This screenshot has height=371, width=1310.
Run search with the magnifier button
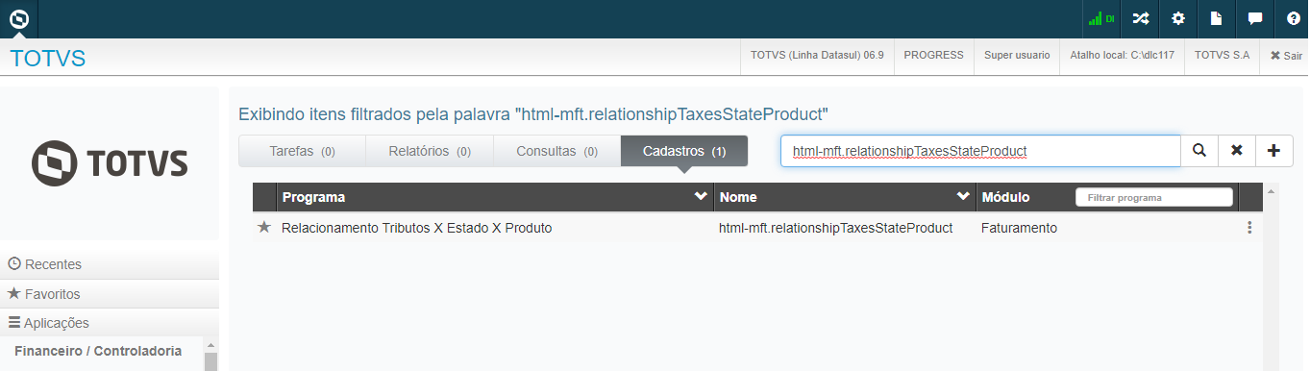tap(1199, 151)
